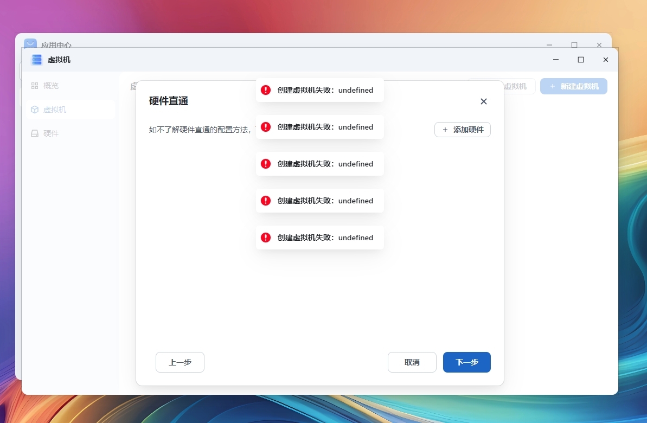Minimize the 虚拟机 window

point(556,60)
